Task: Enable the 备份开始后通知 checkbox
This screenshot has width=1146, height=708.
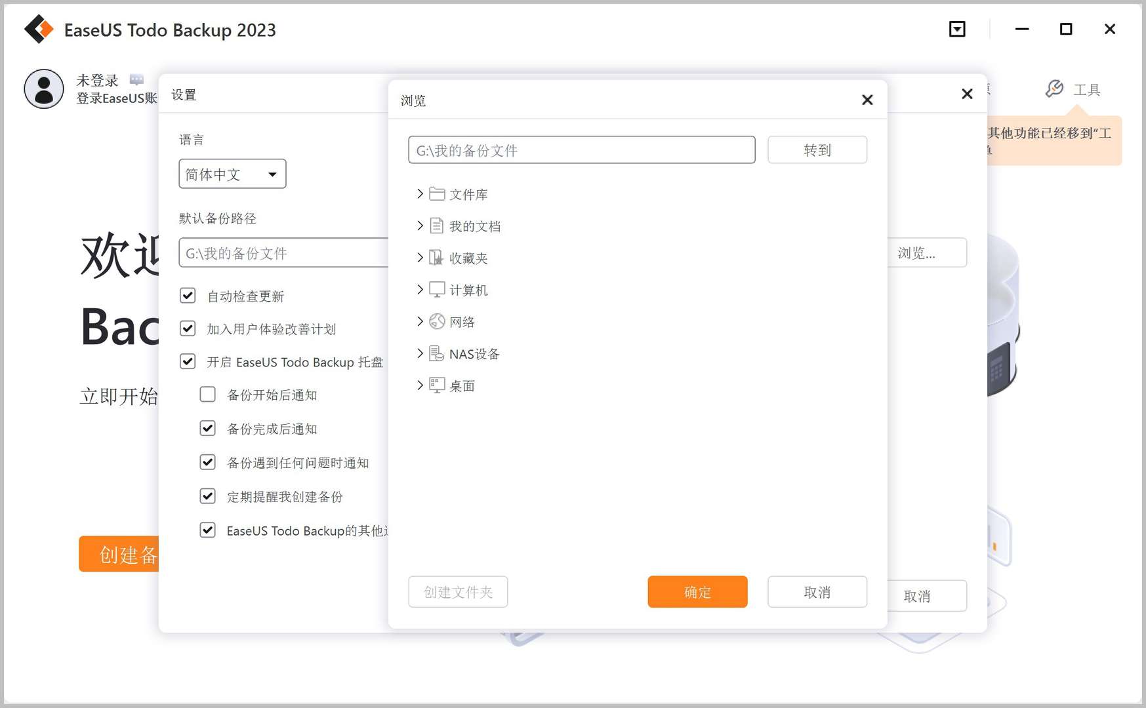Action: coord(207,394)
